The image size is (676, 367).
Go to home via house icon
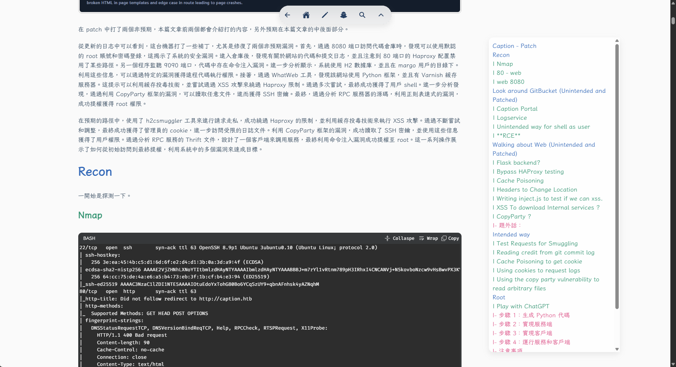tap(306, 15)
